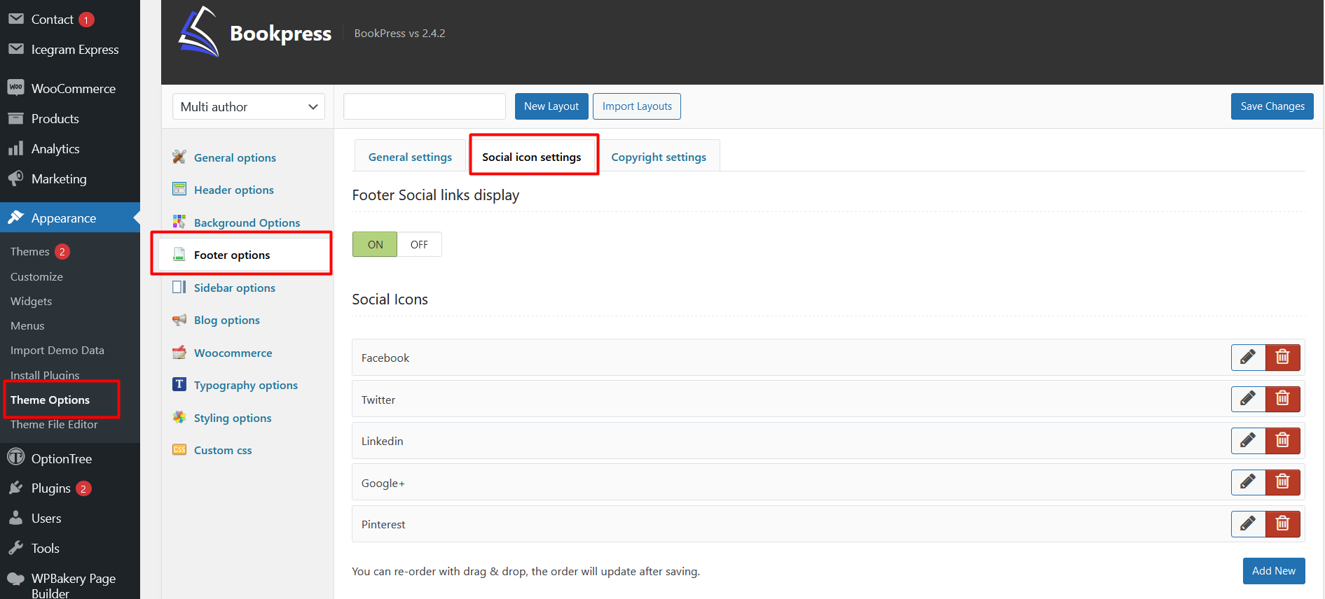Turn ON footer social links display
The height and width of the screenshot is (599, 1325).
click(375, 244)
